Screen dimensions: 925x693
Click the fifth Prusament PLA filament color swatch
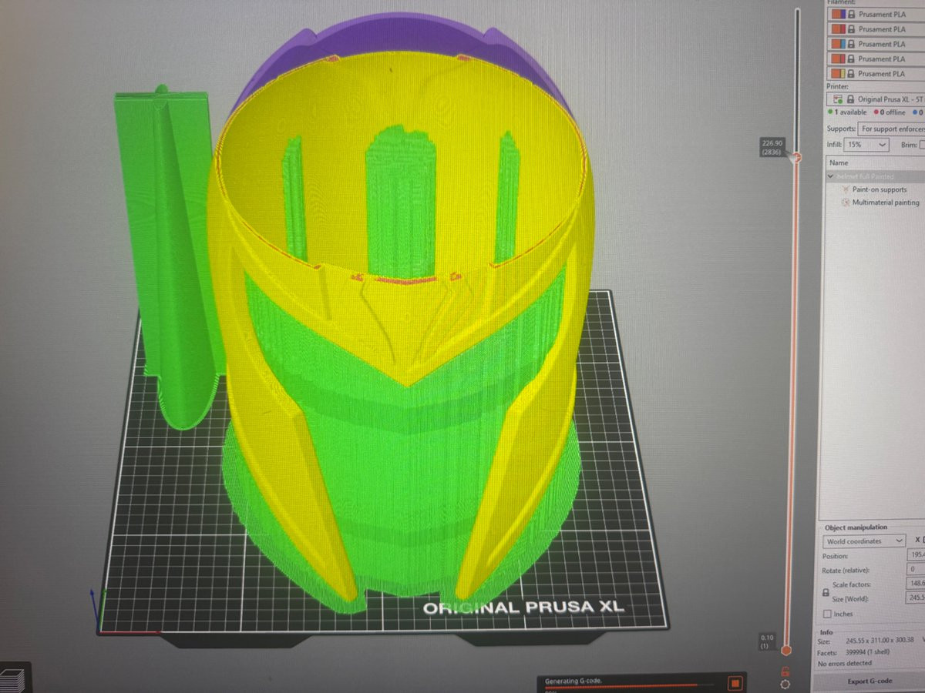tap(837, 73)
